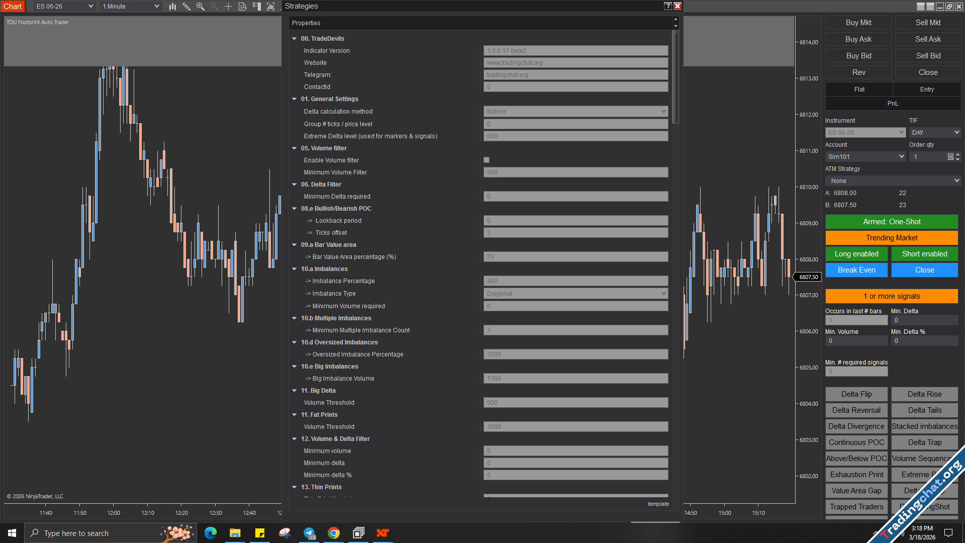Click the Buy Mkt button
The height and width of the screenshot is (543, 965).
(x=858, y=23)
